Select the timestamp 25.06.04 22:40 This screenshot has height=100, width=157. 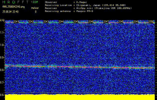[10, 12]
